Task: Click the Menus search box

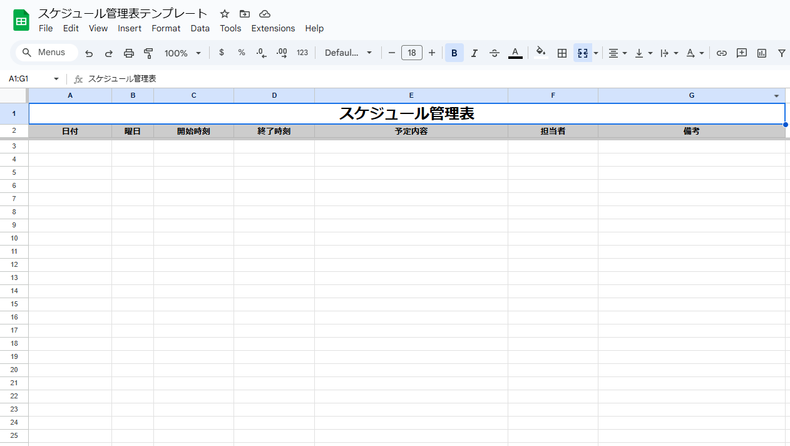Action: point(47,53)
